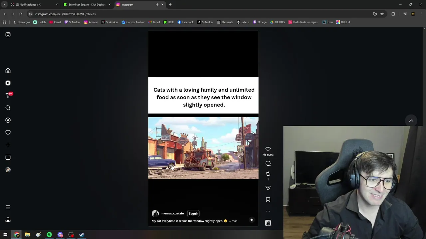View site information icon
This screenshot has width=426, height=239.
[30, 14]
